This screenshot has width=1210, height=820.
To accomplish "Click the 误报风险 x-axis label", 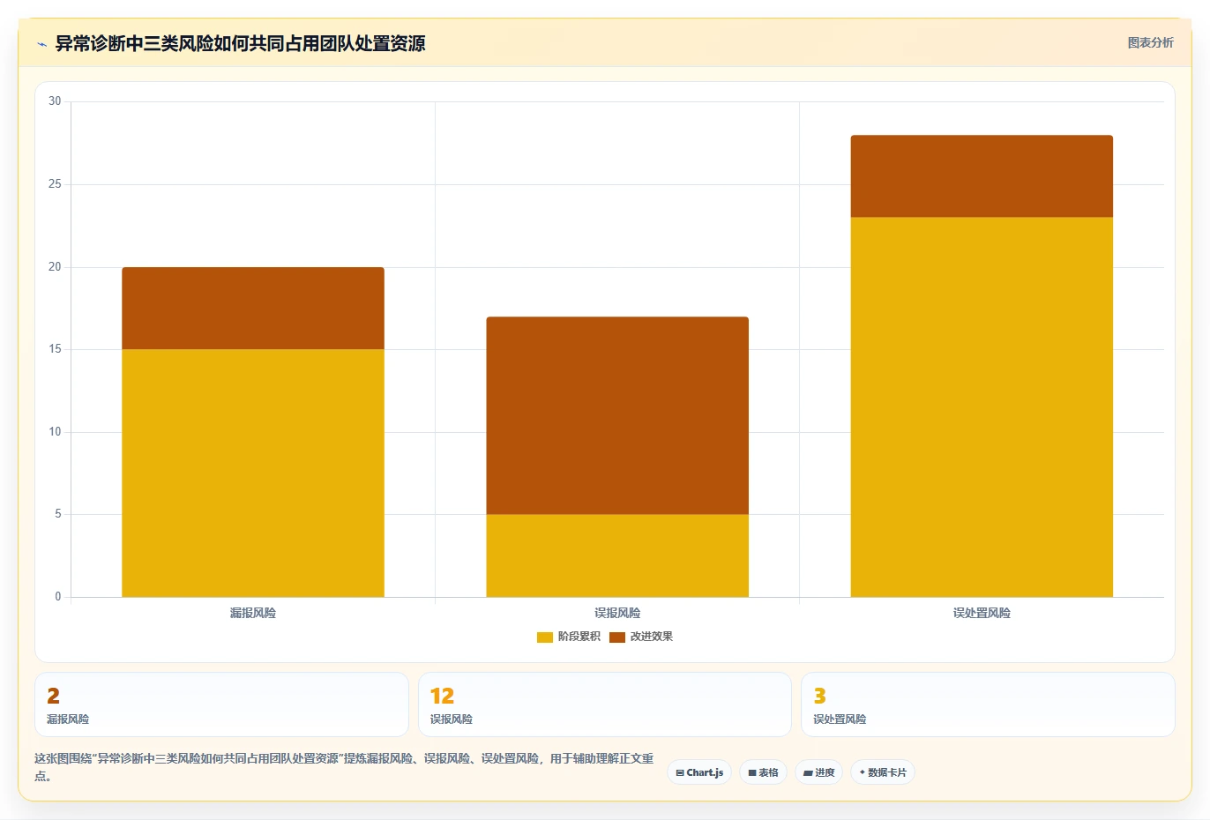I will [x=617, y=613].
